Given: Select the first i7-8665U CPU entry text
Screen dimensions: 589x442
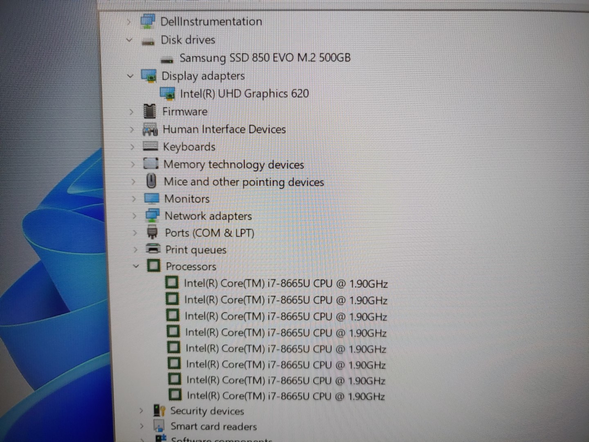Looking at the screenshot, I should [x=286, y=283].
